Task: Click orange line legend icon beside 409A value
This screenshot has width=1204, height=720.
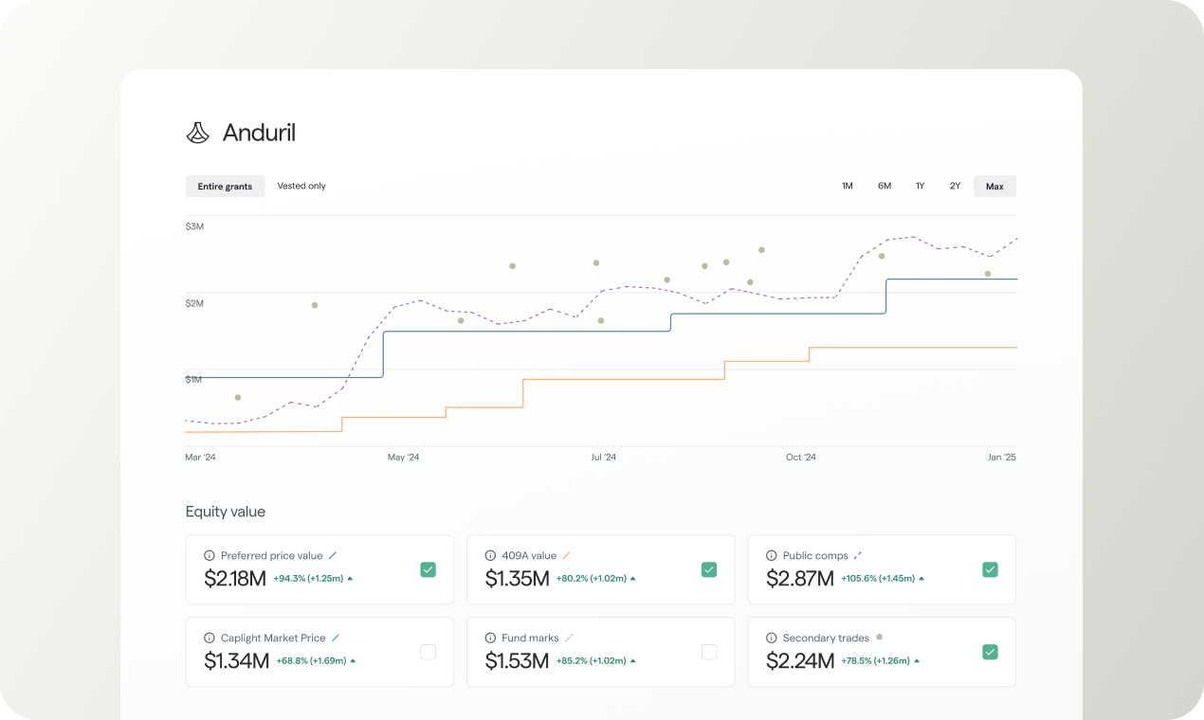Action: 567,556
